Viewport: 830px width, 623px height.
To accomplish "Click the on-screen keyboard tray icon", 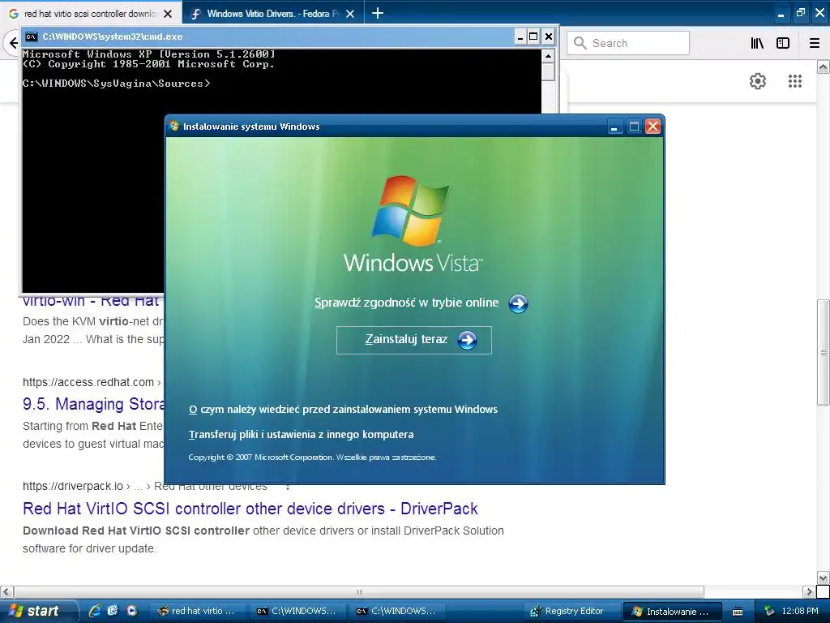I will 738,612.
